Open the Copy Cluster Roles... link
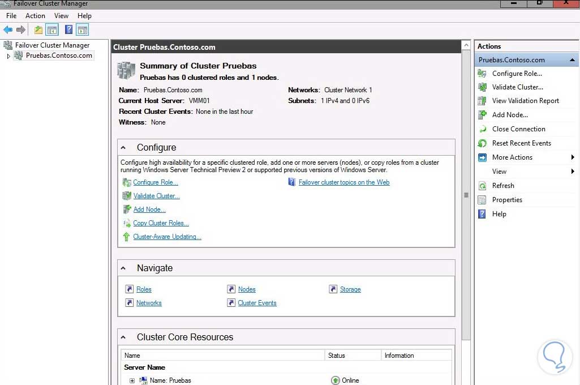This screenshot has width=580, height=385. point(161,223)
